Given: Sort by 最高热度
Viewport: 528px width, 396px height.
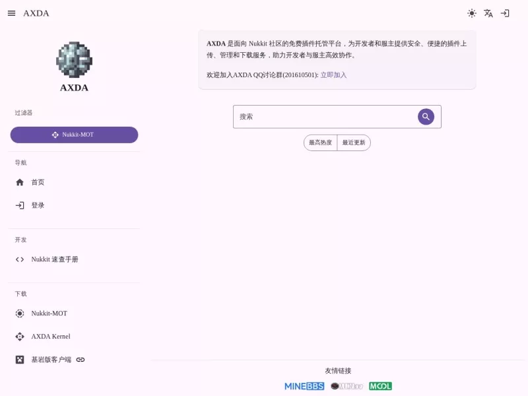Looking at the screenshot, I should point(320,143).
